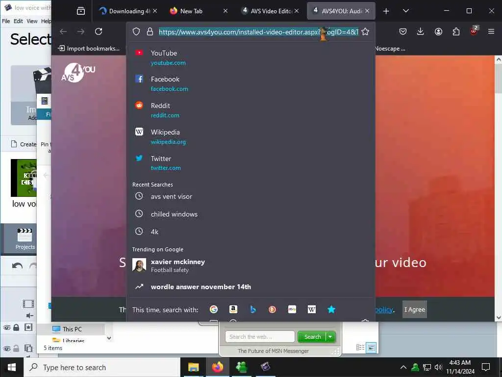
Task: Open Firefox Downloads panel
Action: (420, 31)
